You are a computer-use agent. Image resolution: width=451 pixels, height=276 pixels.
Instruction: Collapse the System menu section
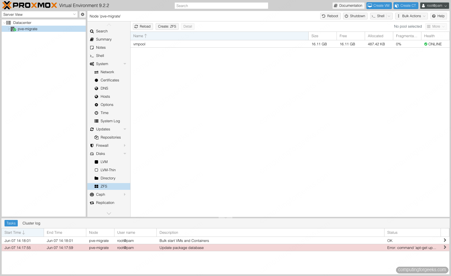(125, 64)
